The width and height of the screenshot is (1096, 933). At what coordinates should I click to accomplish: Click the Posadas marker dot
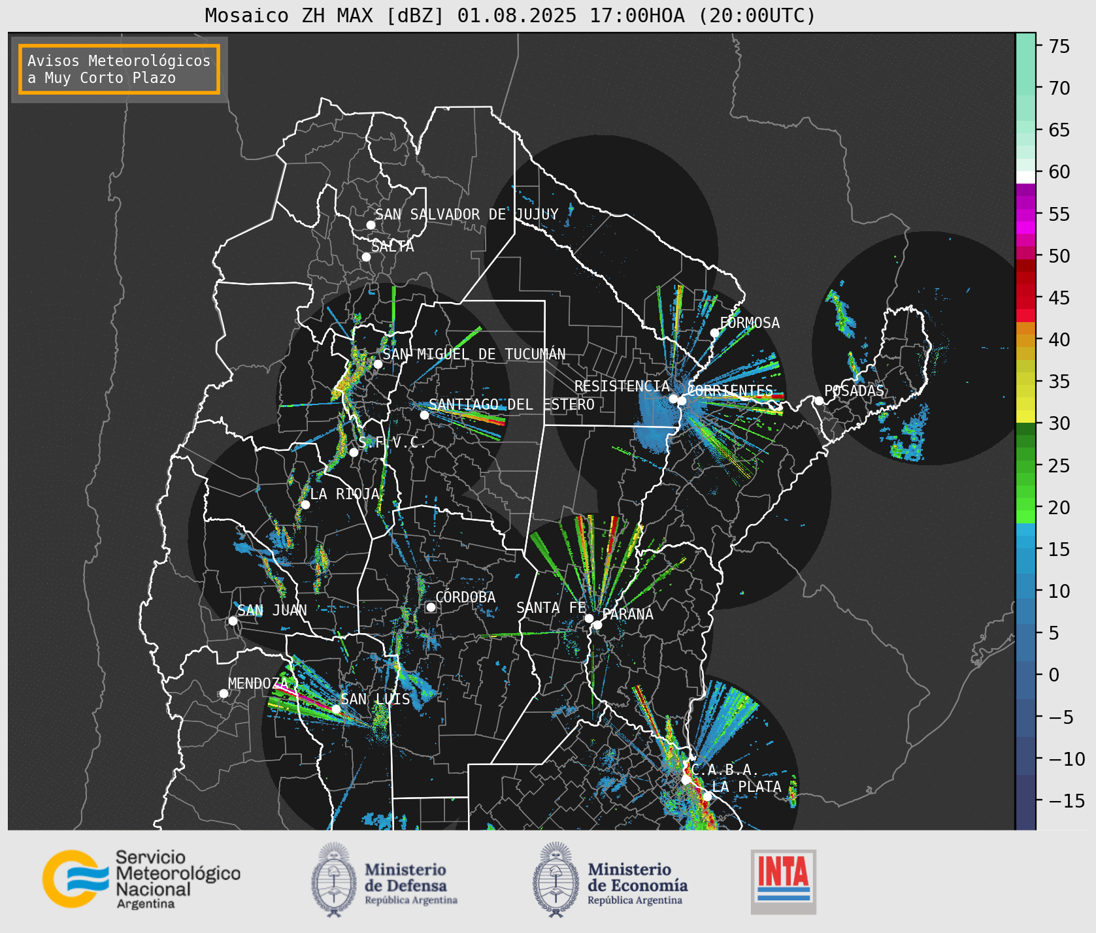coord(819,401)
